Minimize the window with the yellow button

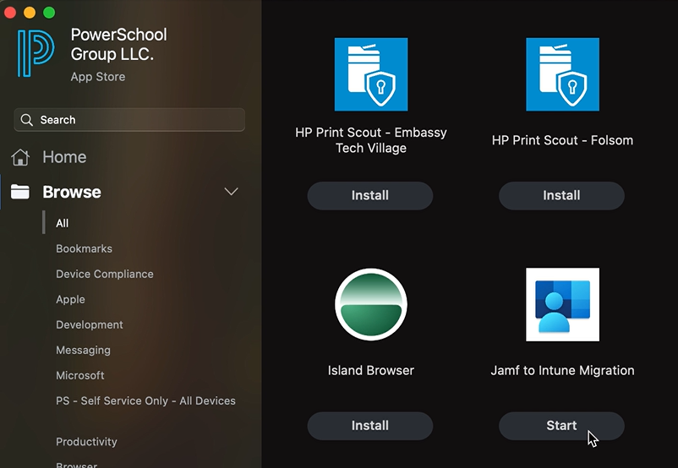pos(30,13)
